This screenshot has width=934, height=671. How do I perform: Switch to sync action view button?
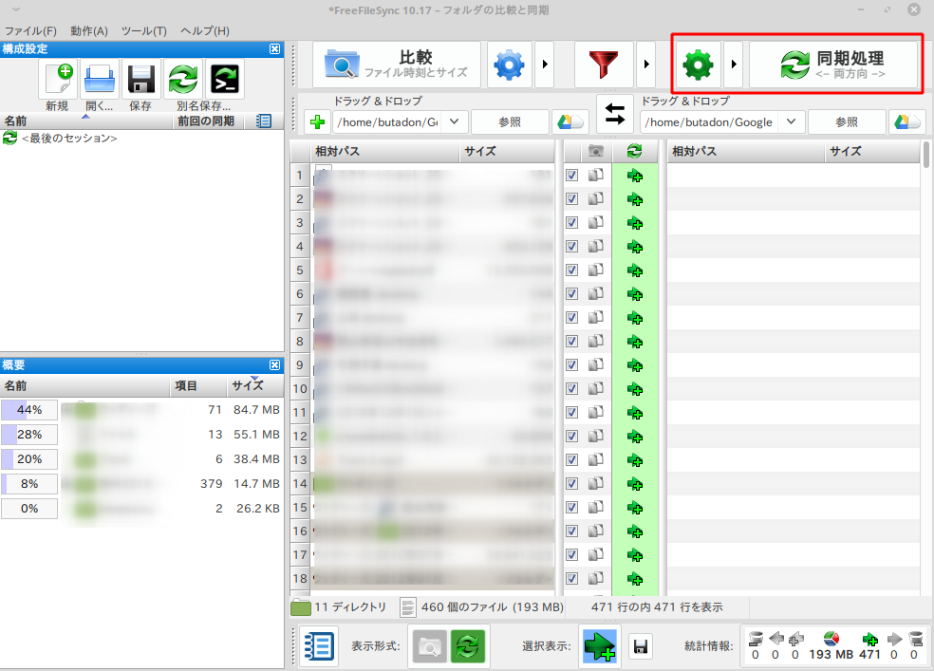(468, 646)
